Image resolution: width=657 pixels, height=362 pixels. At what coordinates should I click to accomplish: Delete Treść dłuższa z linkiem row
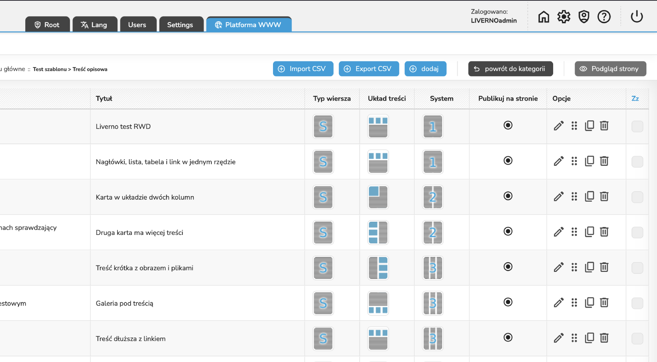pyautogui.click(x=604, y=338)
